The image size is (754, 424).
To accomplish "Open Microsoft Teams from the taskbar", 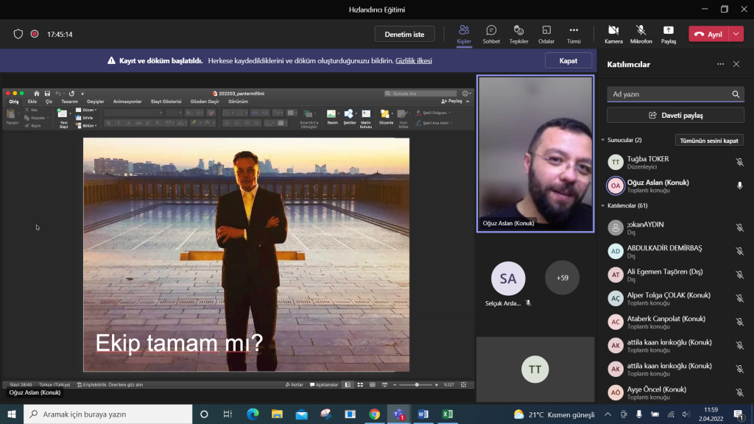I will pyautogui.click(x=398, y=414).
